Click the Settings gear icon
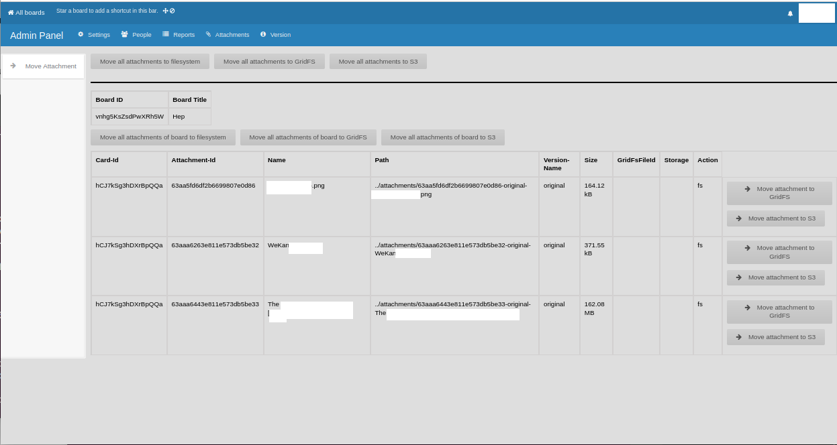The width and height of the screenshot is (837, 445). click(x=81, y=34)
